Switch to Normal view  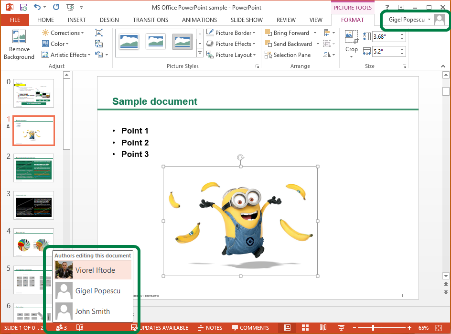[x=287, y=328]
